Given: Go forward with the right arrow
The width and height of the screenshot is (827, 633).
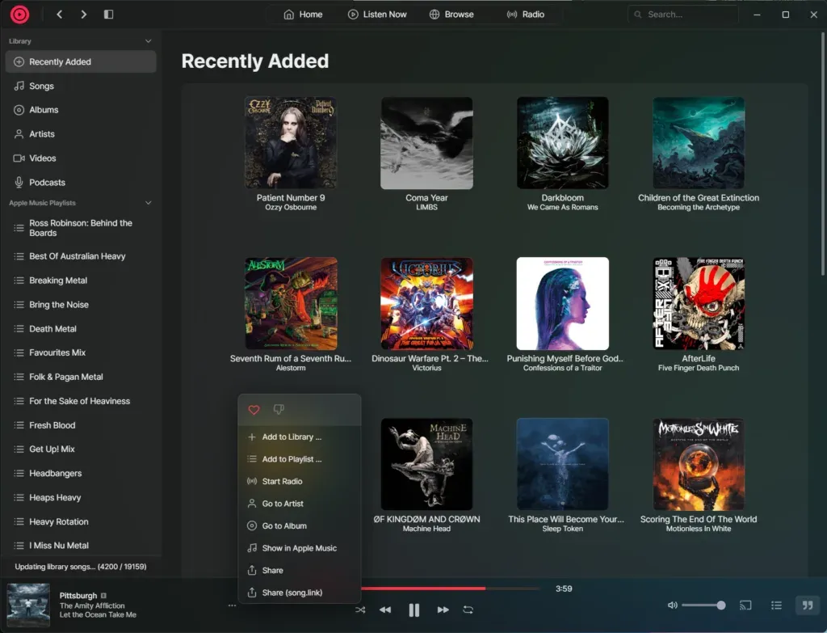Looking at the screenshot, I should pos(83,15).
